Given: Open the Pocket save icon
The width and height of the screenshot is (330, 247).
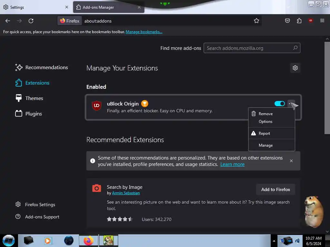Looking at the screenshot, I should [x=287, y=21].
